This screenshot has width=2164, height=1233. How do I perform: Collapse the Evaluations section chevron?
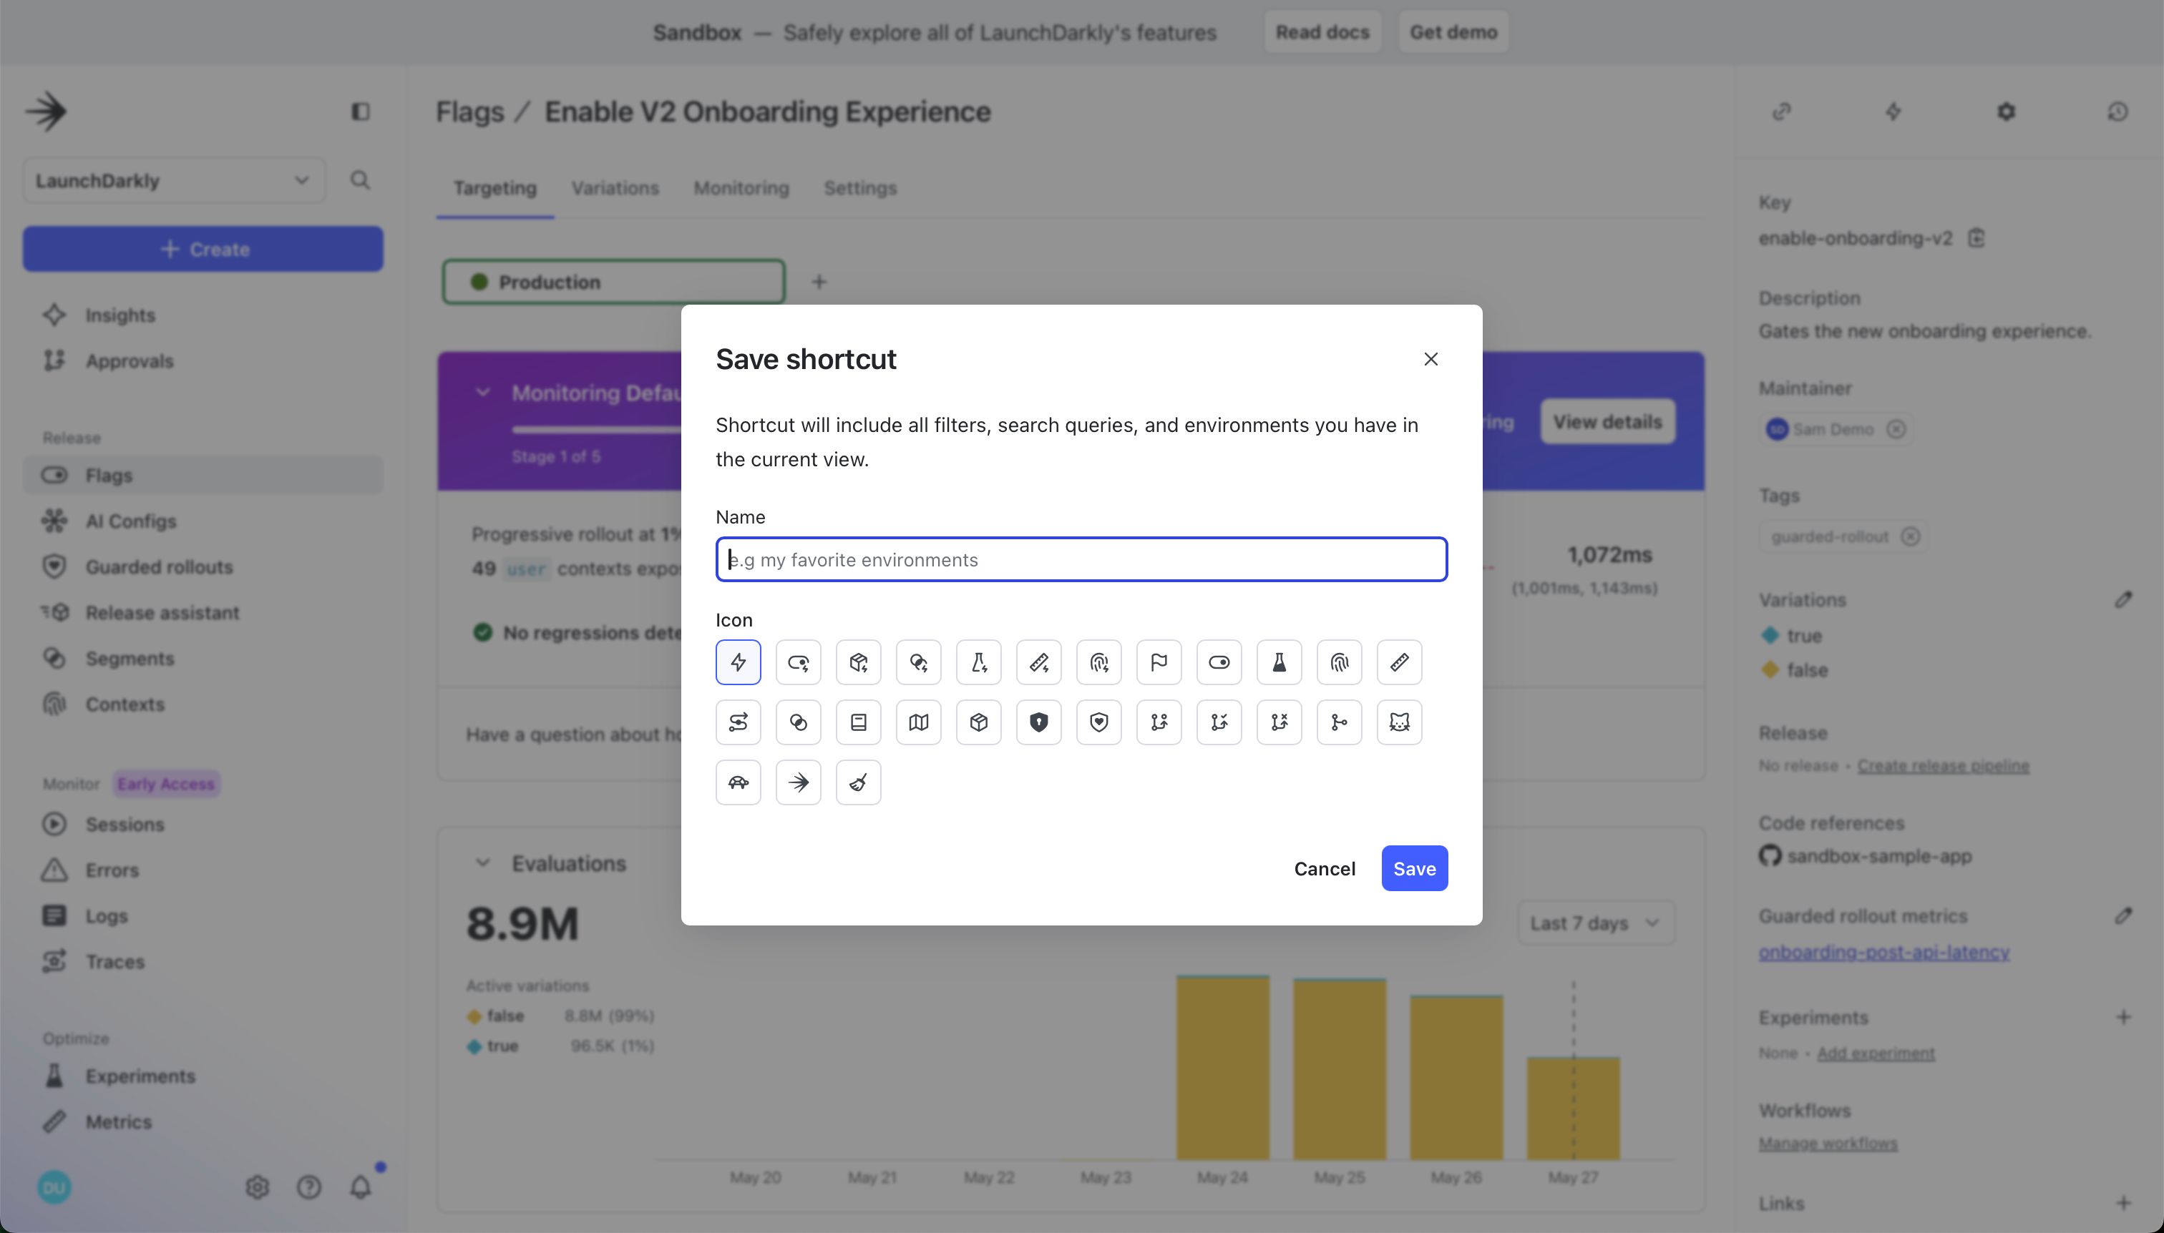483,863
